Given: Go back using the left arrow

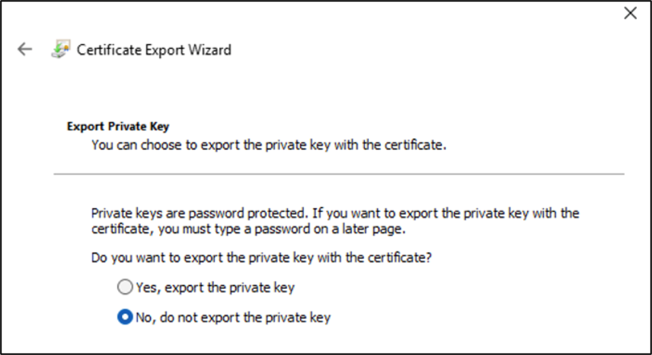Looking at the screenshot, I should 24,50.
